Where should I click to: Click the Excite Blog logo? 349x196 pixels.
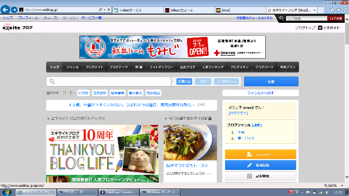point(17,27)
